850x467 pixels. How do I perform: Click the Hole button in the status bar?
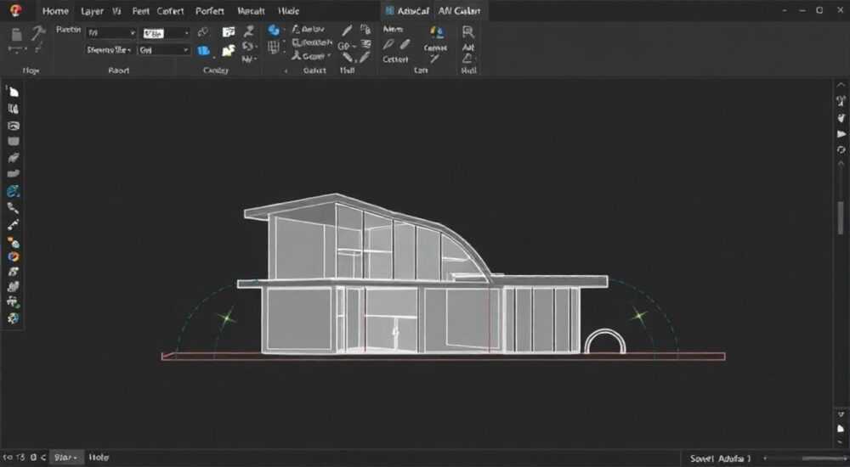[x=99, y=458]
